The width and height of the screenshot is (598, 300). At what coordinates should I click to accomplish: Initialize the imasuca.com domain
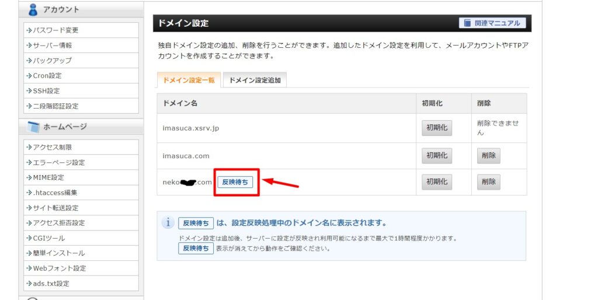pos(437,156)
